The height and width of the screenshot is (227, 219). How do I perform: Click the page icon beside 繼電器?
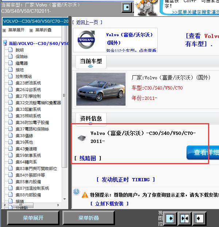tap(11, 63)
